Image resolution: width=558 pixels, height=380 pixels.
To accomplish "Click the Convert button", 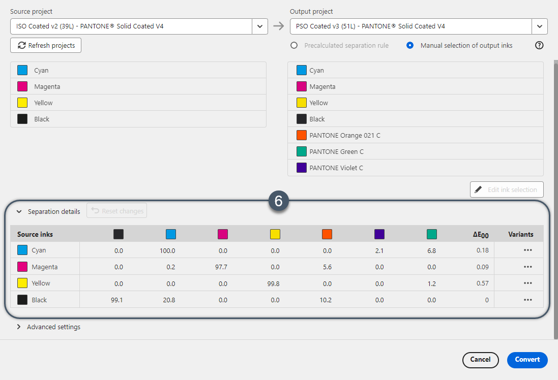I will [x=527, y=360].
